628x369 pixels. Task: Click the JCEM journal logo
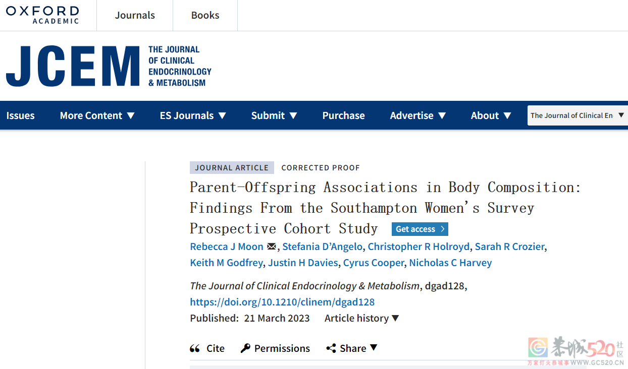(109, 66)
